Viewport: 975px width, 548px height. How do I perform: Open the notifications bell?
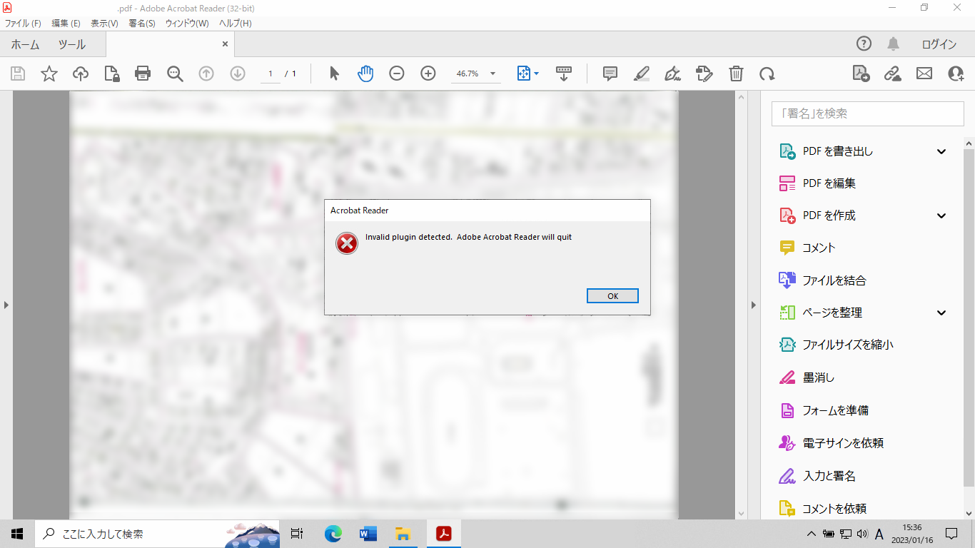pyautogui.click(x=893, y=44)
